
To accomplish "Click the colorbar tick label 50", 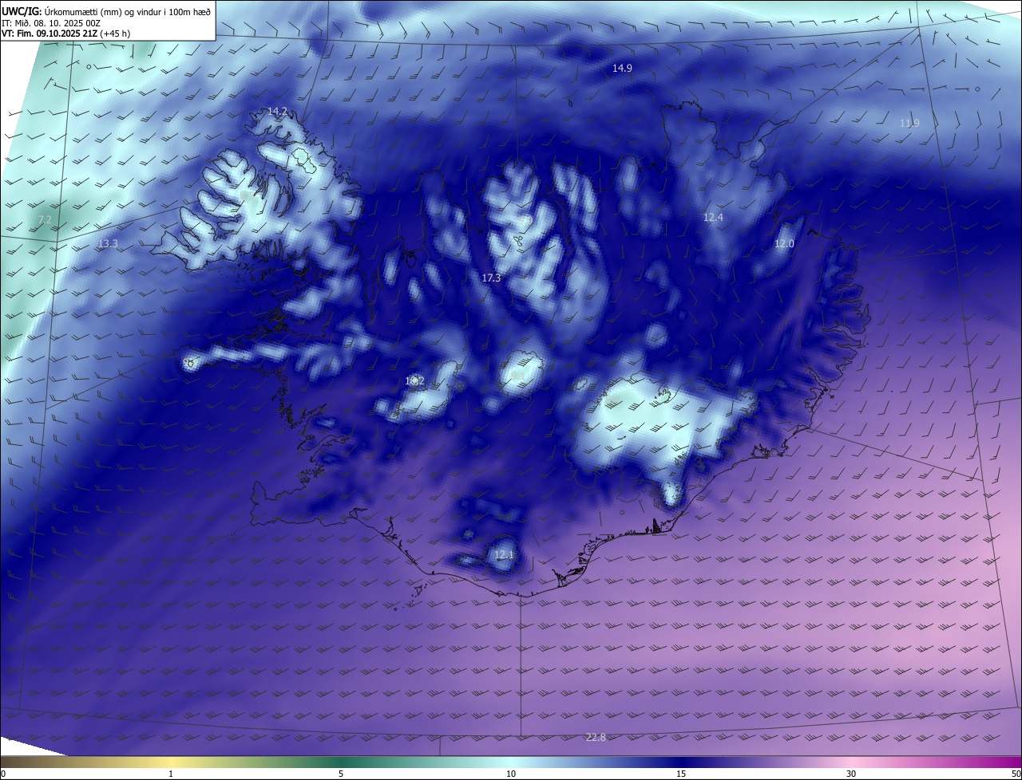I will click(x=1016, y=774).
